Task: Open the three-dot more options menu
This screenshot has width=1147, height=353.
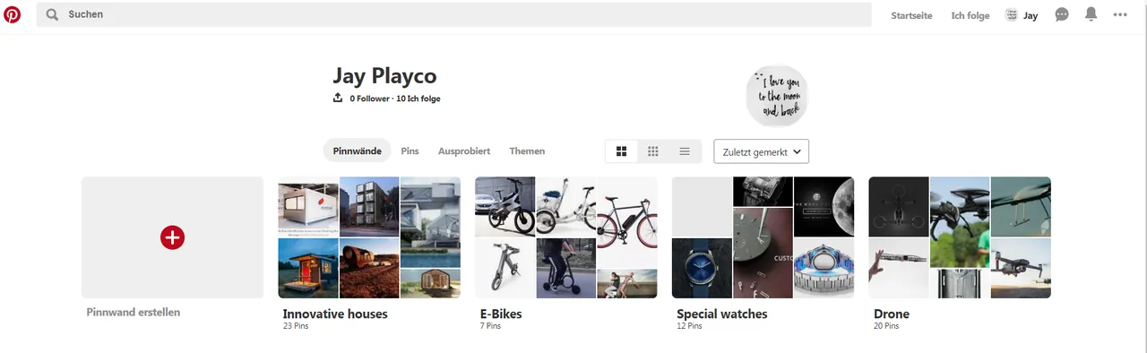Action: pos(1120,14)
